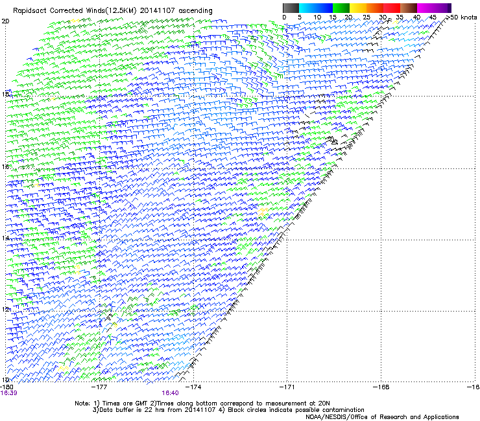480x421 pixels.
Task: Click the latitude label '14'
Action: click(x=5, y=238)
